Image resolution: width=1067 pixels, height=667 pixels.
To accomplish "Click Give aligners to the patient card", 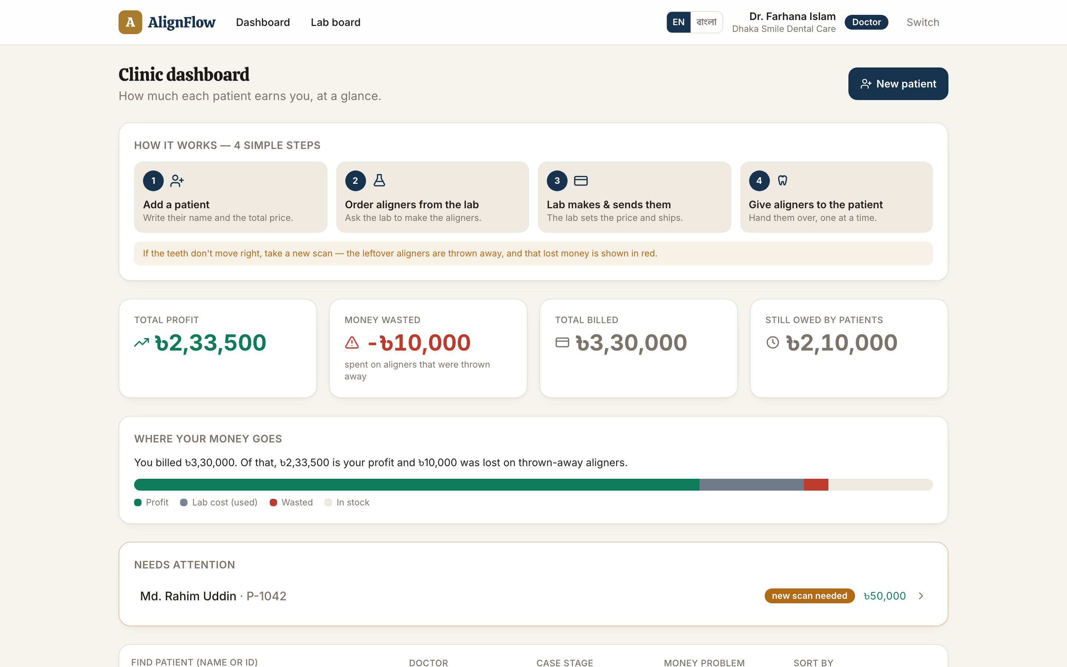I will coord(837,197).
